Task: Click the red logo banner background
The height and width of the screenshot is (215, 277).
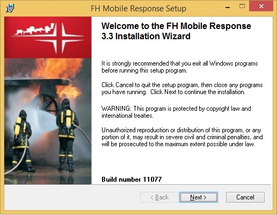Action: (x=48, y=38)
